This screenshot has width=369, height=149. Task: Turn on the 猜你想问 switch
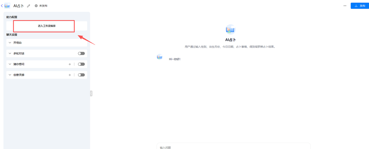[x=81, y=64]
